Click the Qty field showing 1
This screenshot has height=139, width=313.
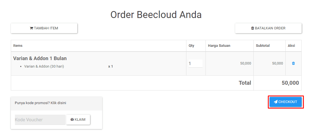[196, 63]
